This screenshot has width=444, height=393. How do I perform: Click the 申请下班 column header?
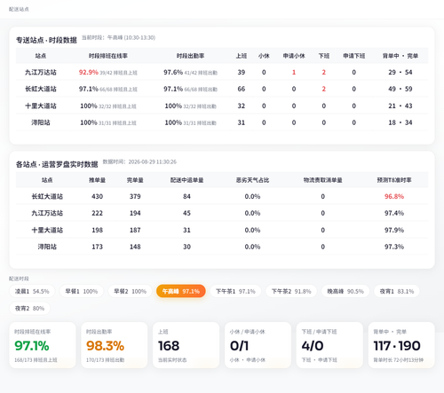(x=354, y=56)
